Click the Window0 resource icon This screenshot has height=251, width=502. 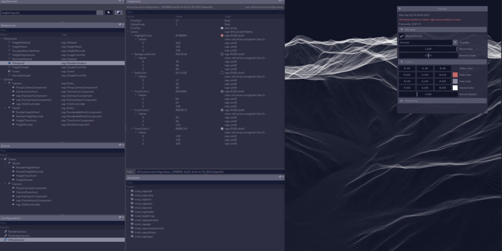point(9,63)
